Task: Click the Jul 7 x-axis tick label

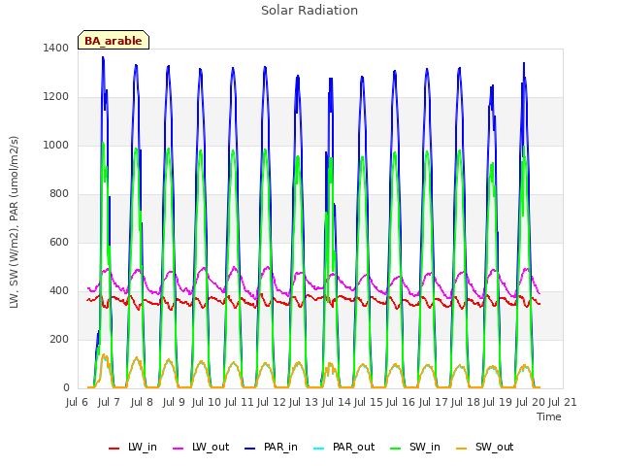Action: (x=109, y=402)
